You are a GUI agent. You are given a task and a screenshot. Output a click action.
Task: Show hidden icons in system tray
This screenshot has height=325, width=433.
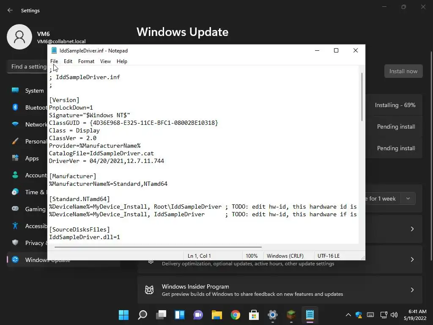tap(348, 315)
